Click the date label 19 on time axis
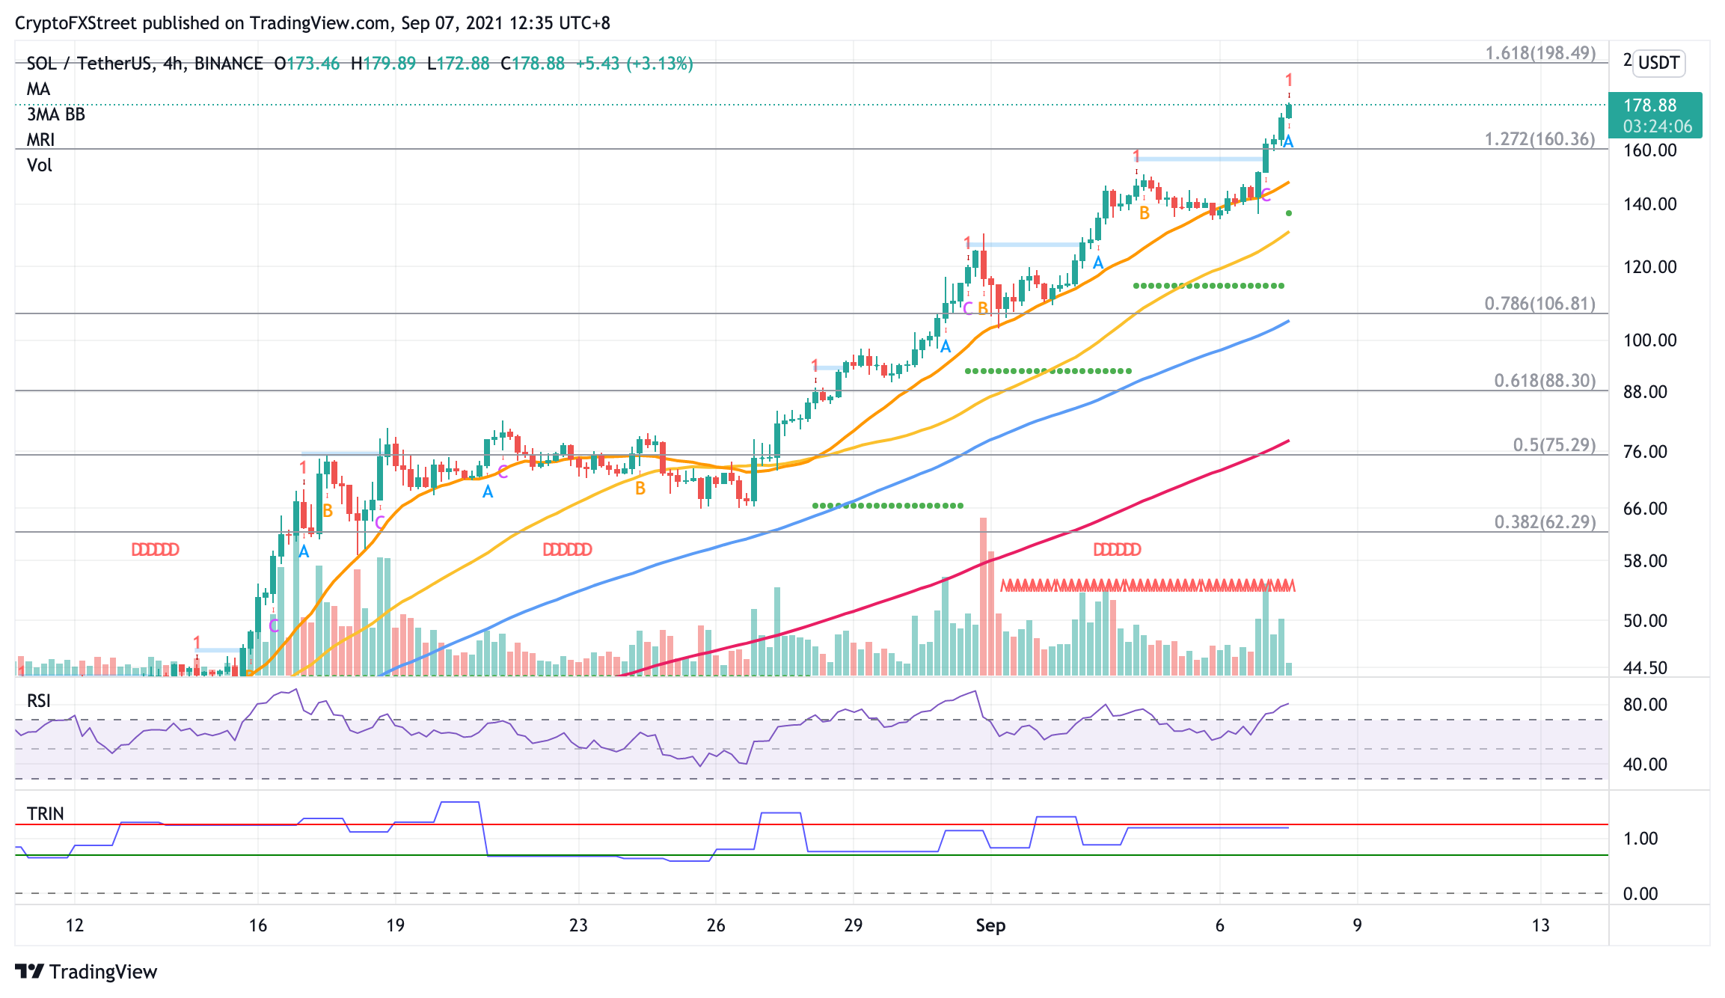Screen dimensions: 1725x998 click(x=396, y=925)
